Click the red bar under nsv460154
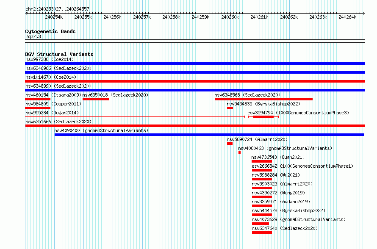This screenshot has height=249, width=377. click(x=38, y=99)
